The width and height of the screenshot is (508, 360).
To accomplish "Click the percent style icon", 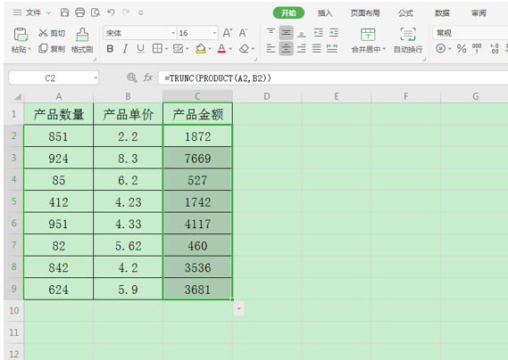I will coord(462,49).
